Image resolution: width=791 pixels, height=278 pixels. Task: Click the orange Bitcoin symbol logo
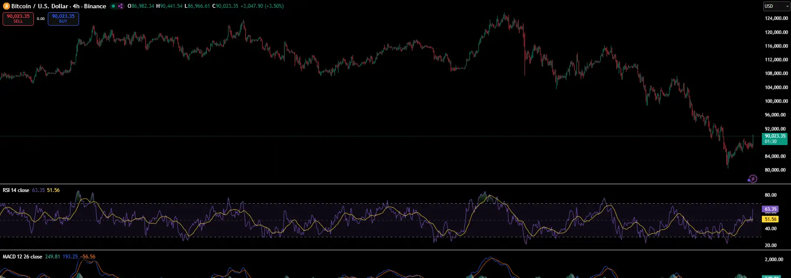point(7,6)
